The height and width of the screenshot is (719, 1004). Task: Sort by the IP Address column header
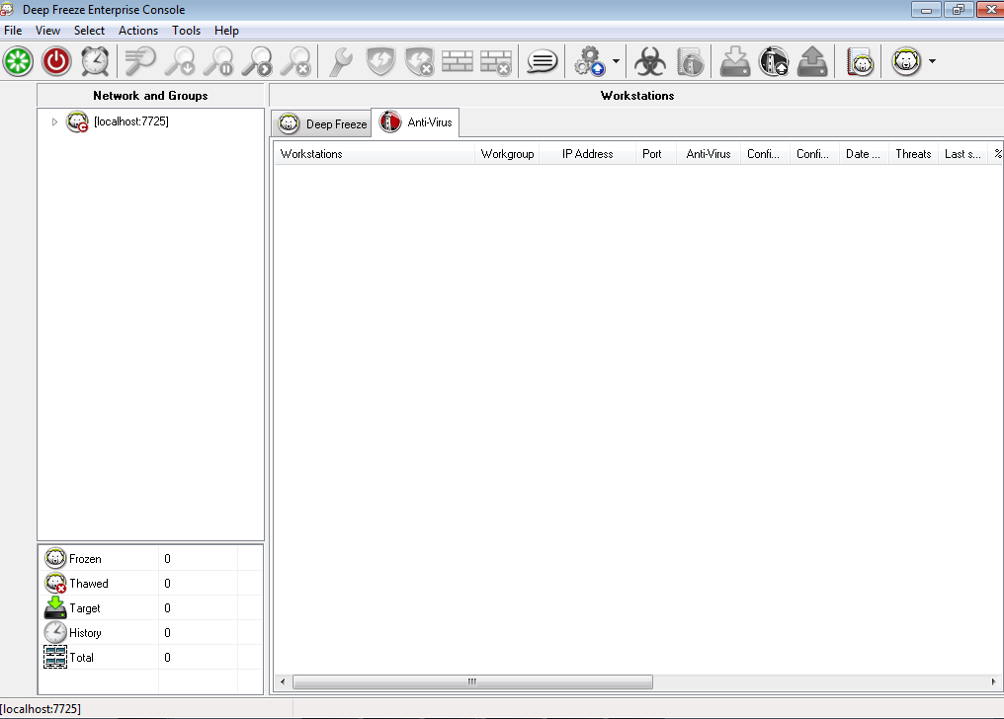point(587,154)
